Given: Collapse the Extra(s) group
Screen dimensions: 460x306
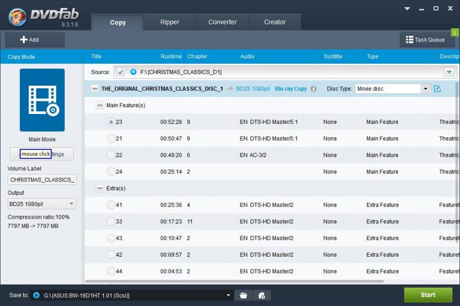Looking at the screenshot, I should click(x=100, y=188).
